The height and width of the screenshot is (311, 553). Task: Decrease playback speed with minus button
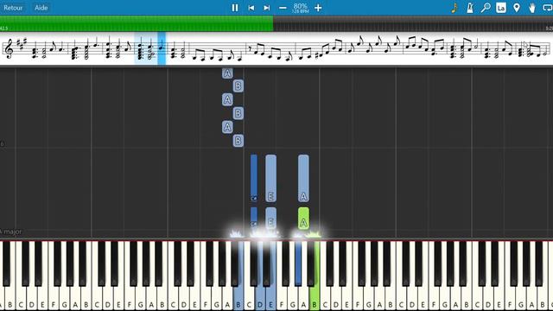point(283,8)
